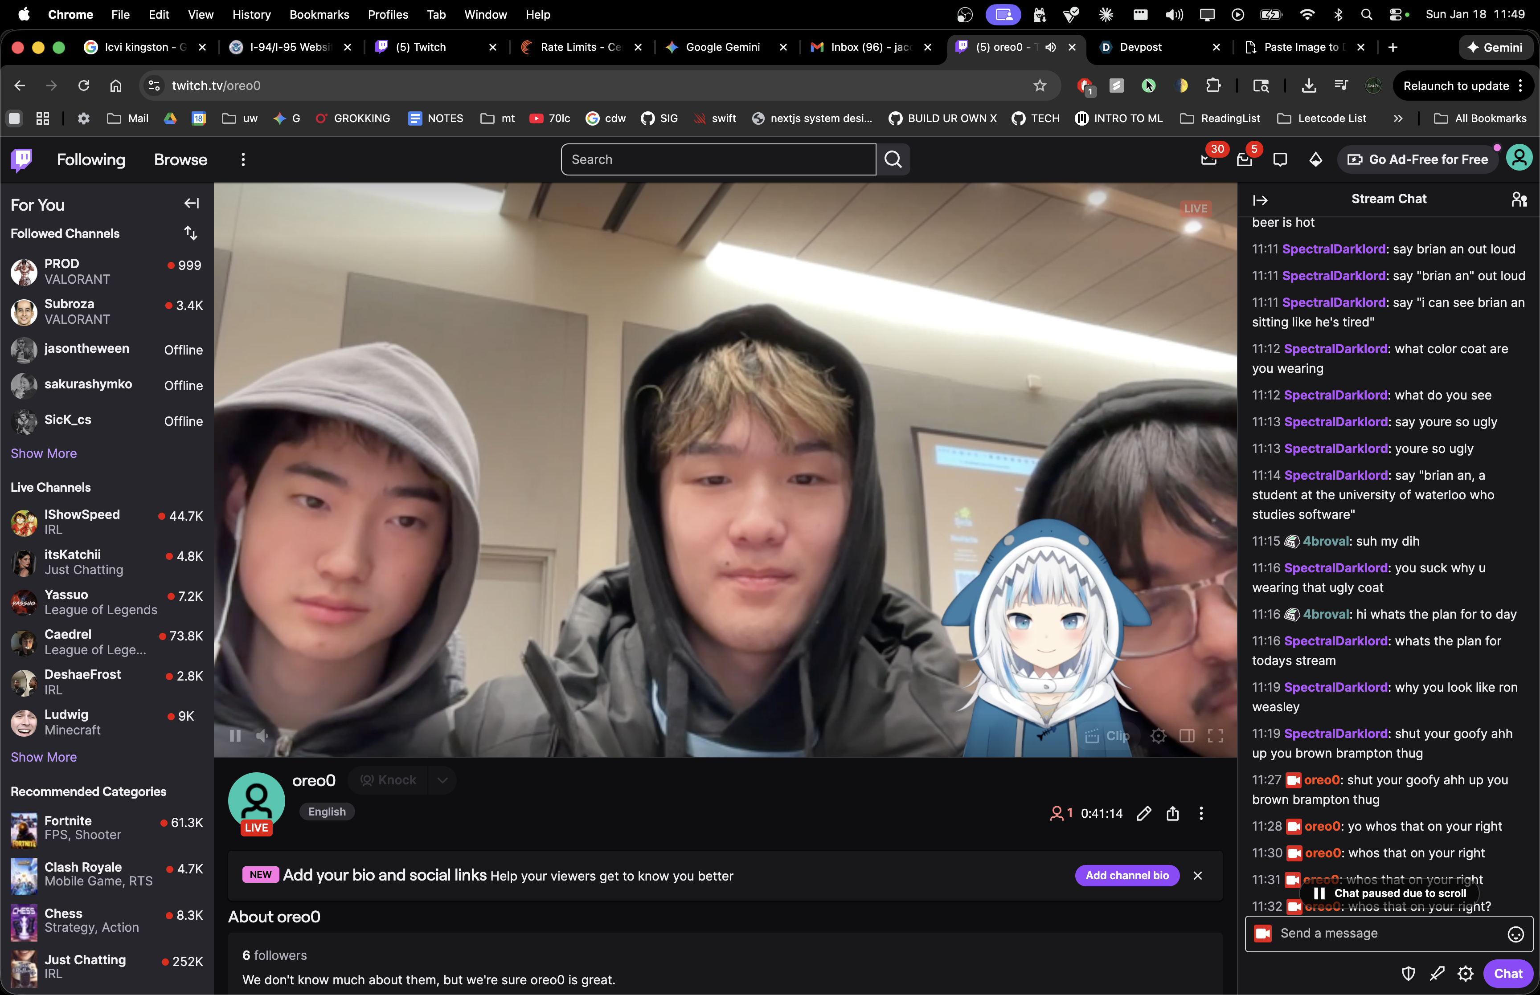Edit stream info with pencil icon
1540x995 pixels.
point(1143,813)
